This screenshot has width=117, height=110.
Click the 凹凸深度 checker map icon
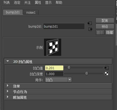tap(107, 74)
